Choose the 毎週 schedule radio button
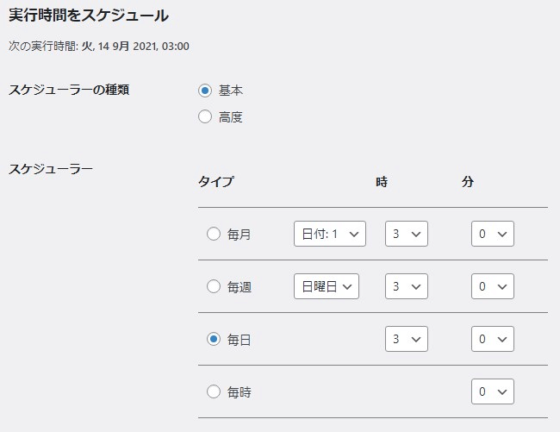 click(x=213, y=286)
